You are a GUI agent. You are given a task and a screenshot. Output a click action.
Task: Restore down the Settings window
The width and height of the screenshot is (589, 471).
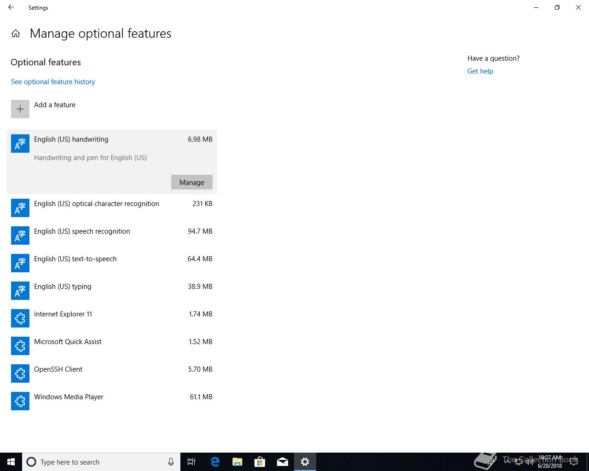[557, 7]
